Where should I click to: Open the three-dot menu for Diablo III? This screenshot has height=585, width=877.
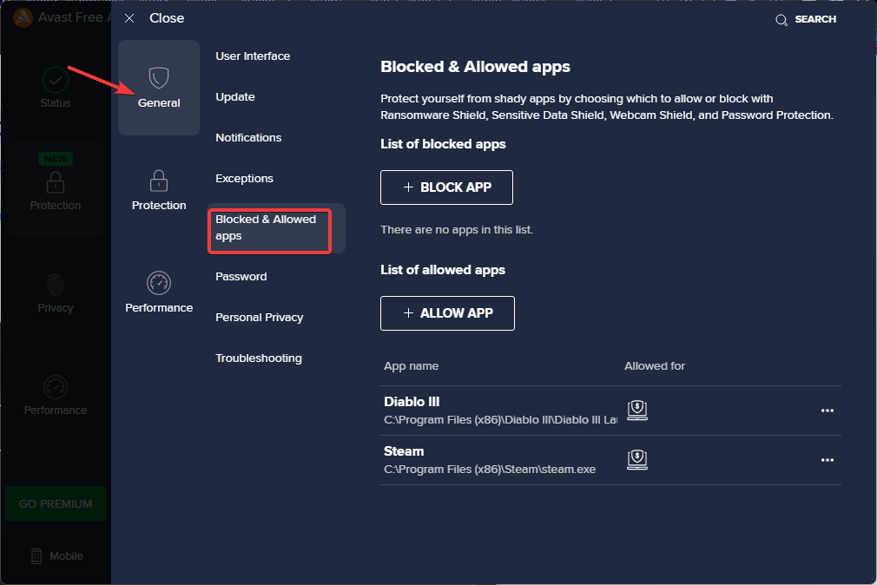click(828, 411)
